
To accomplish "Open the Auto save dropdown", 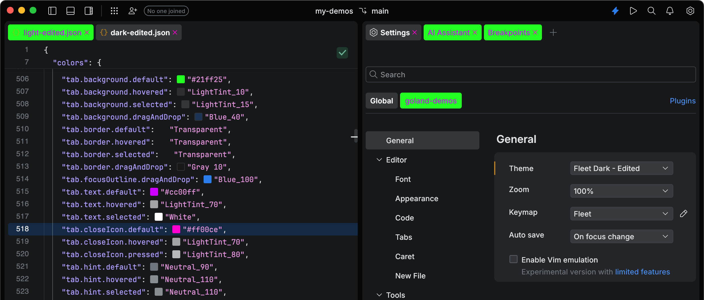I will [x=621, y=236].
